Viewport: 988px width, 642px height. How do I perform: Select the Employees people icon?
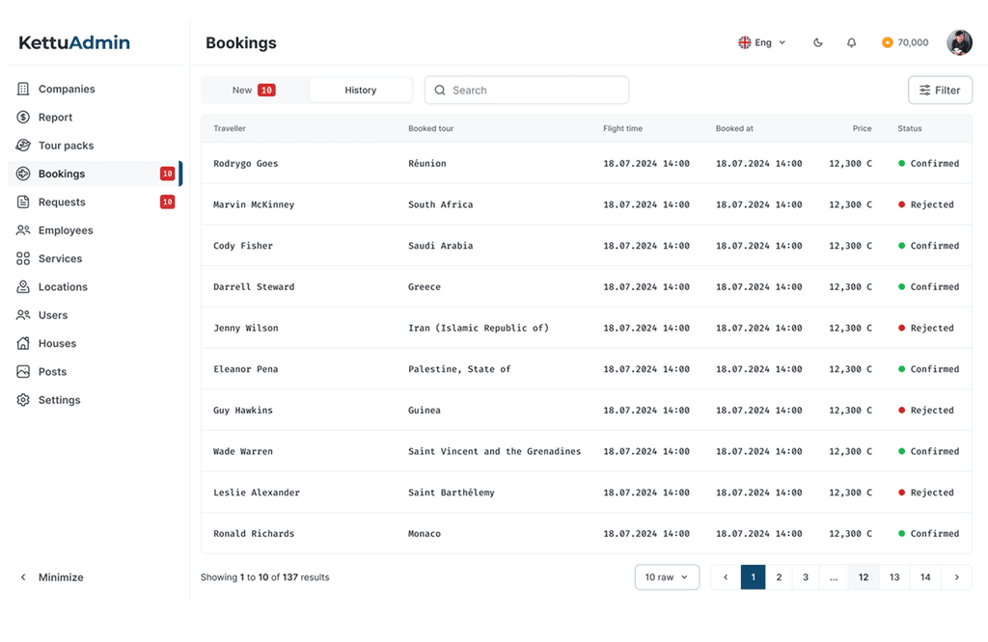click(x=23, y=230)
